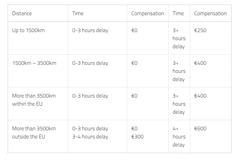Image resolution: width=249 pixels, height=160 pixels.
Task: Select the €600 compensation amount
Action: pyautogui.click(x=200, y=129)
